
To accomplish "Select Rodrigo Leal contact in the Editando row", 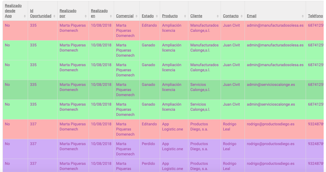I will [230, 127].
